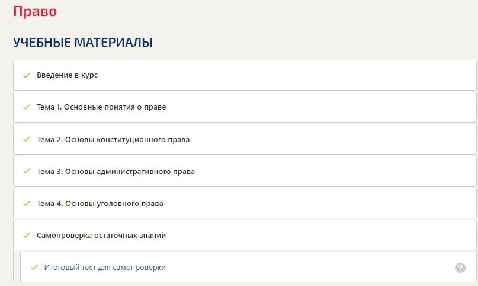Click empty area of Введение в курс row
Screen dimensions: 478x286
click(x=287, y=75)
